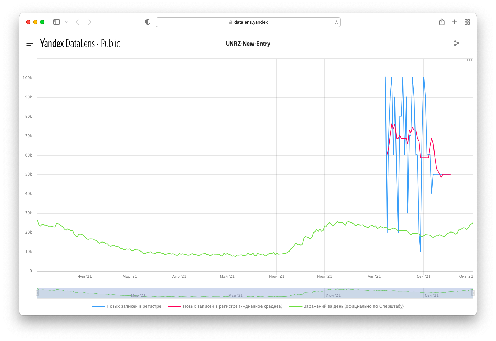Click the "Июн '21" x-axis label
Screen dimensions: 496x341
click(x=277, y=276)
